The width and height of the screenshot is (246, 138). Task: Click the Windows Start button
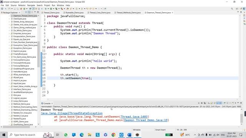4,135
